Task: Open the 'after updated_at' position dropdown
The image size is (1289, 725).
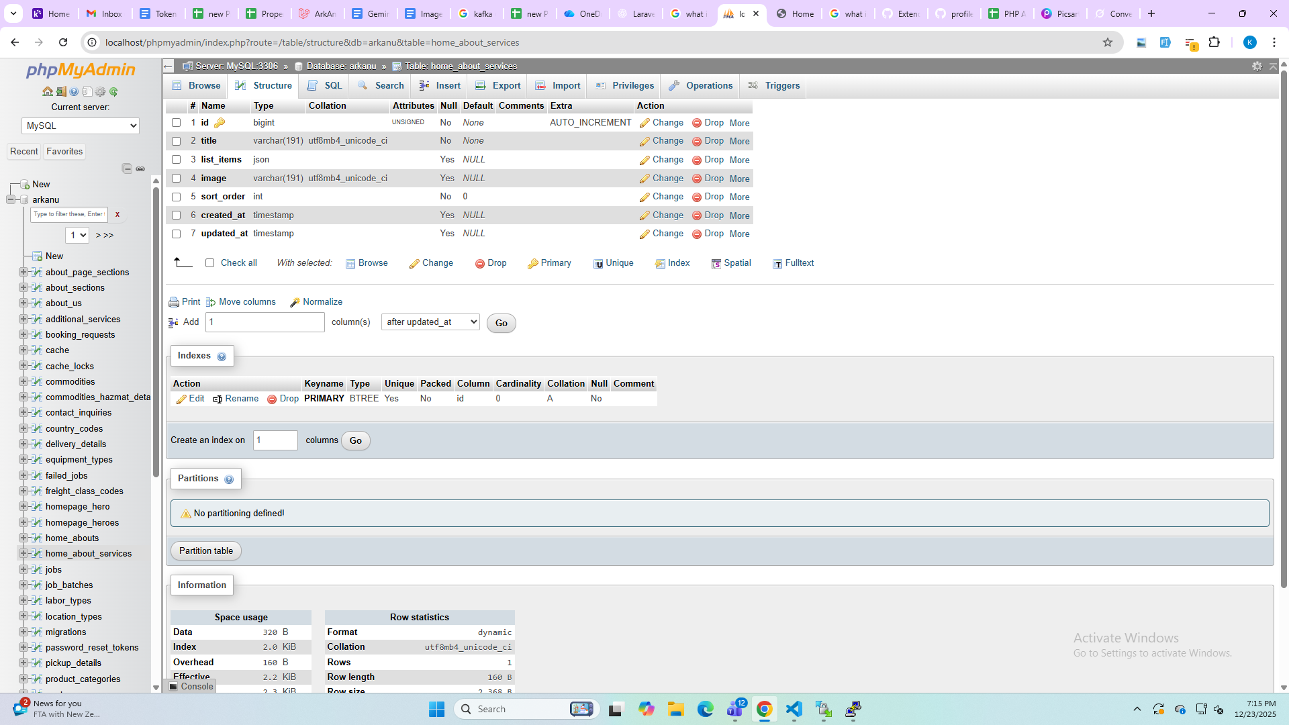Action: coord(430,322)
